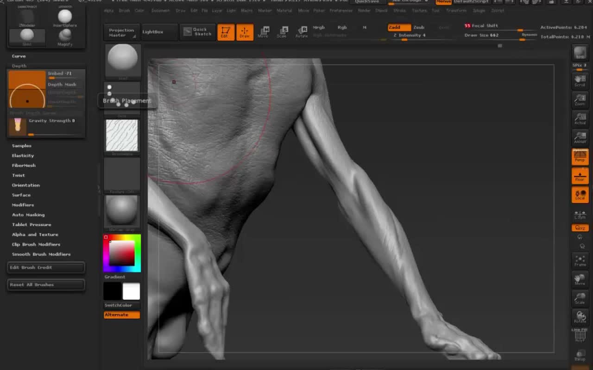Select the Magnify brush
This screenshot has width=593, height=370.
[65, 38]
